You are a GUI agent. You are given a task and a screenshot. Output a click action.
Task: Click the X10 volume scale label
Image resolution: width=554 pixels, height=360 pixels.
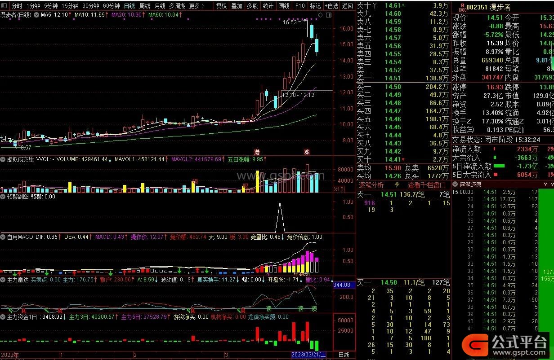(339, 189)
